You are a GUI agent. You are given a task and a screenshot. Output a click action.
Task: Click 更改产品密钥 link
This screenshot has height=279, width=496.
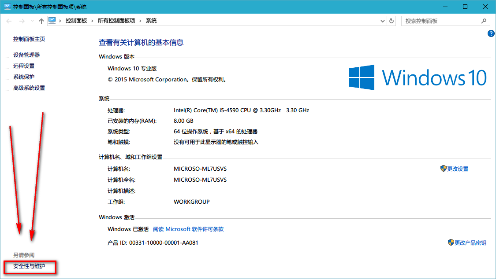point(470,243)
